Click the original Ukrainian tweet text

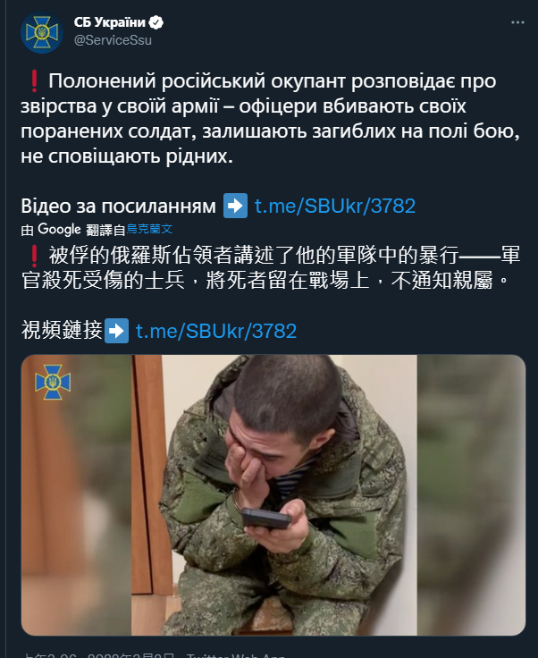click(271, 118)
